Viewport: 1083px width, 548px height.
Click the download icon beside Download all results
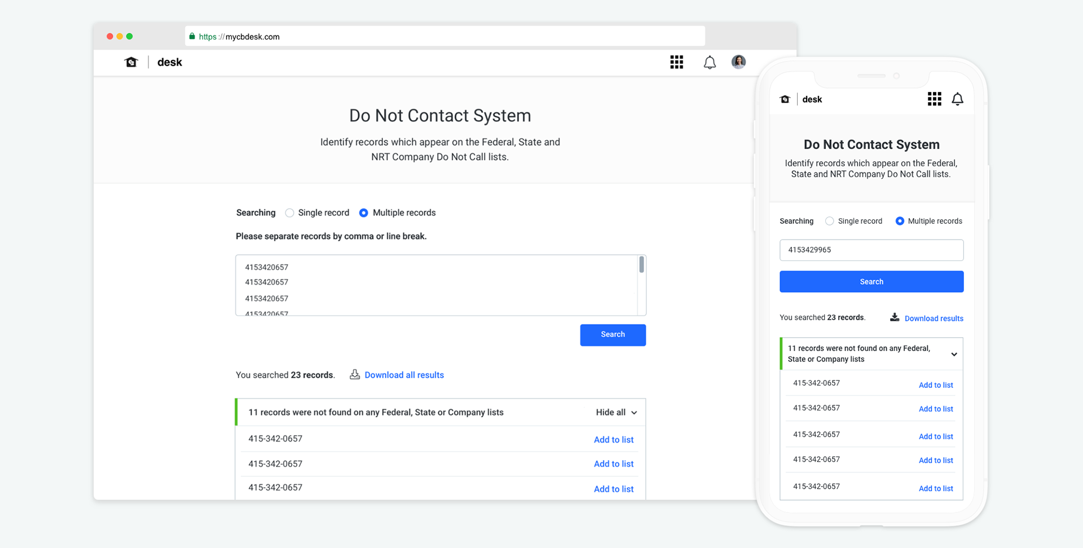354,374
